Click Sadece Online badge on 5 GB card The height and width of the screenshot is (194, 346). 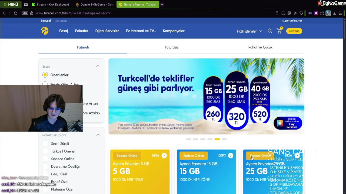click(127, 156)
